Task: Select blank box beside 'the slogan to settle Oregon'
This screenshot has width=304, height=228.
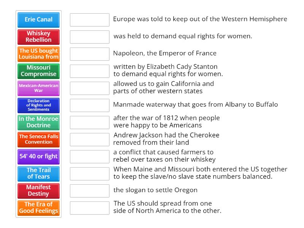Action: 90,191
